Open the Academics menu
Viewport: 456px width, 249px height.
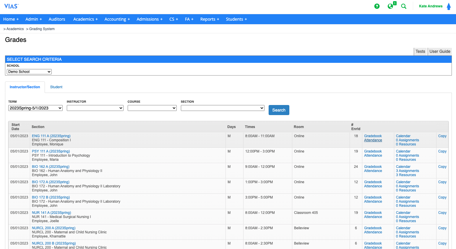pos(85,19)
